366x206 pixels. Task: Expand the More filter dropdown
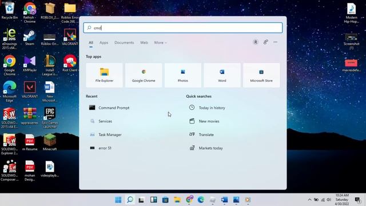[x=160, y=42]
